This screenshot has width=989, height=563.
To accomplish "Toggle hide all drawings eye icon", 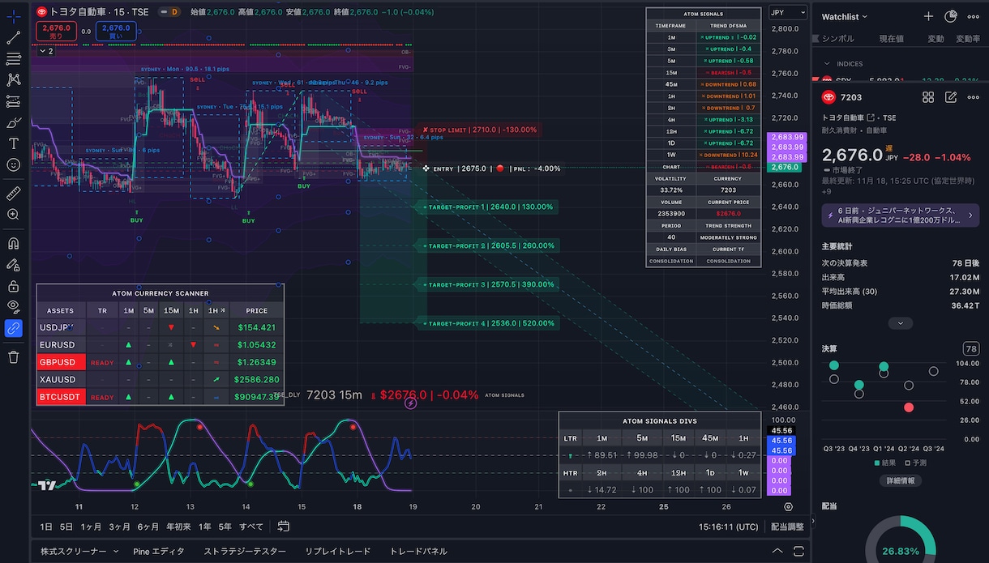I will [x=13, y=306].
